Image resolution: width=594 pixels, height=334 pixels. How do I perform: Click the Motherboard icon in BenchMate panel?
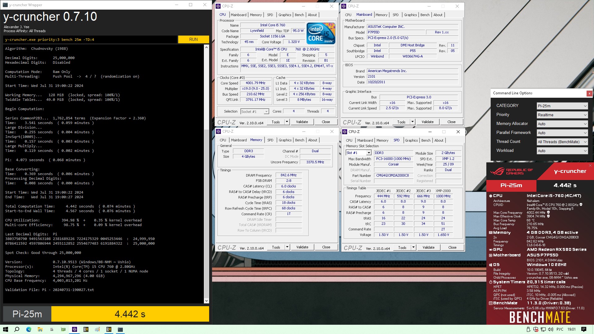(x=491, y=255)
